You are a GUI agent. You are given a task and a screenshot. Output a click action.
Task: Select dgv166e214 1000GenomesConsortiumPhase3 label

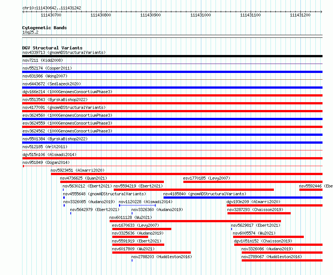click(x=67, y=92)
